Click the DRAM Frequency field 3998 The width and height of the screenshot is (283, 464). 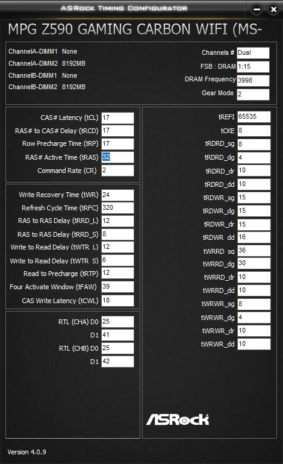253,81
